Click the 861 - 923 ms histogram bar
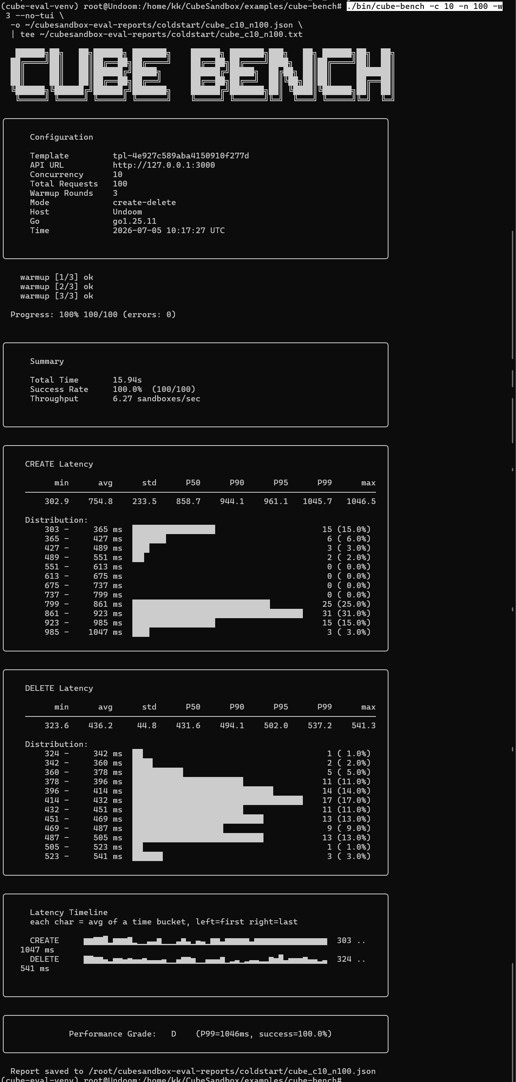 point(218,613)
